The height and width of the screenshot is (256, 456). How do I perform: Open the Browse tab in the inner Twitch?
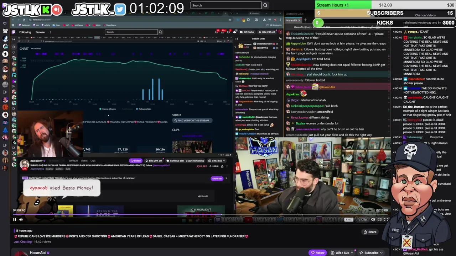(40, 32)
